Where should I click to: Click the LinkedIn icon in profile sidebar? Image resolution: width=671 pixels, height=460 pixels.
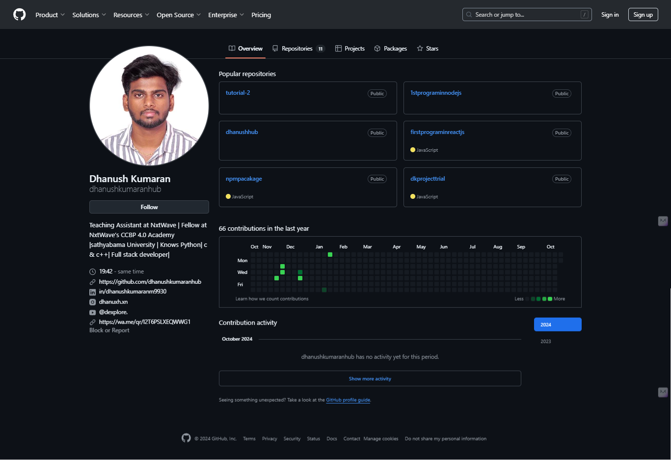92,292
